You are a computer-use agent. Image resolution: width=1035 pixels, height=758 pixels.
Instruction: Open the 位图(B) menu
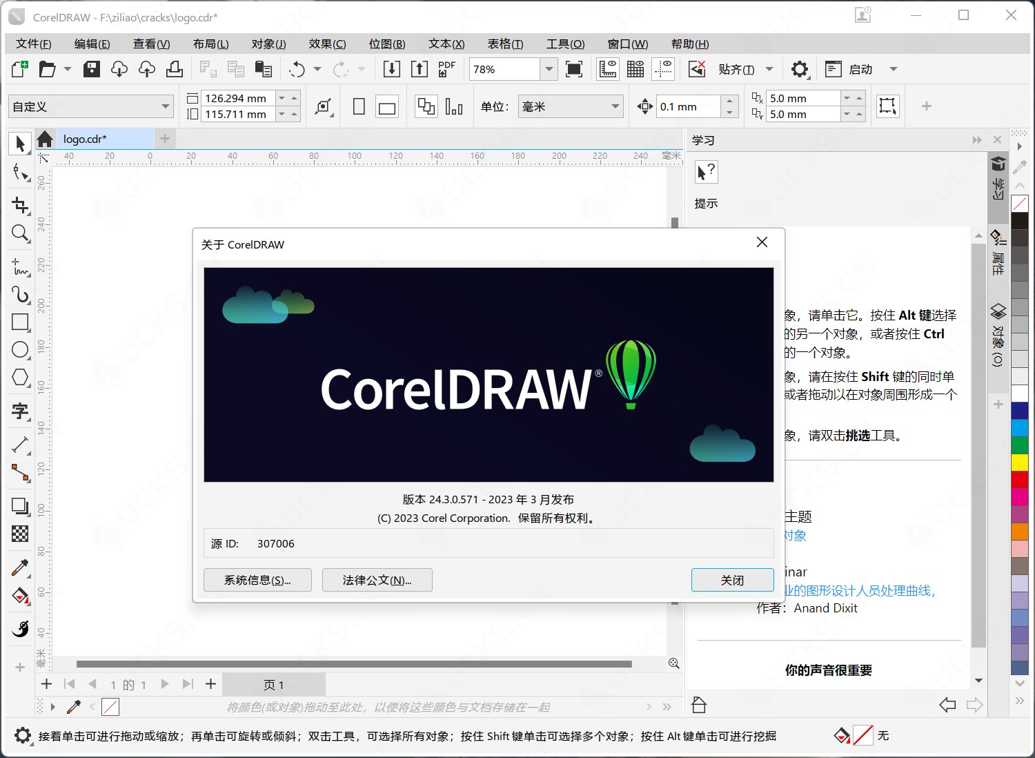pyautogui.click(x=387, y=43)
